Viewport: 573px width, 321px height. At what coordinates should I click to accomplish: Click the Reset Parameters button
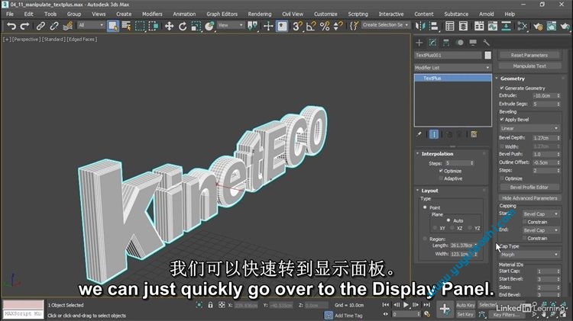[529, 55]
